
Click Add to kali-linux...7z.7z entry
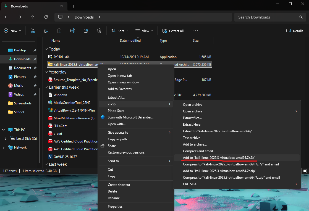coord(237,158)
